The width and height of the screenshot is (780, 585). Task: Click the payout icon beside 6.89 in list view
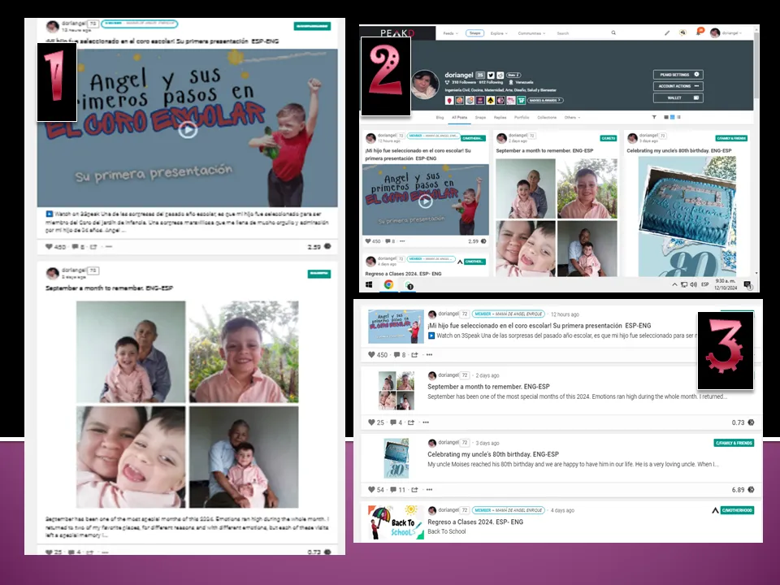(751, 489)
